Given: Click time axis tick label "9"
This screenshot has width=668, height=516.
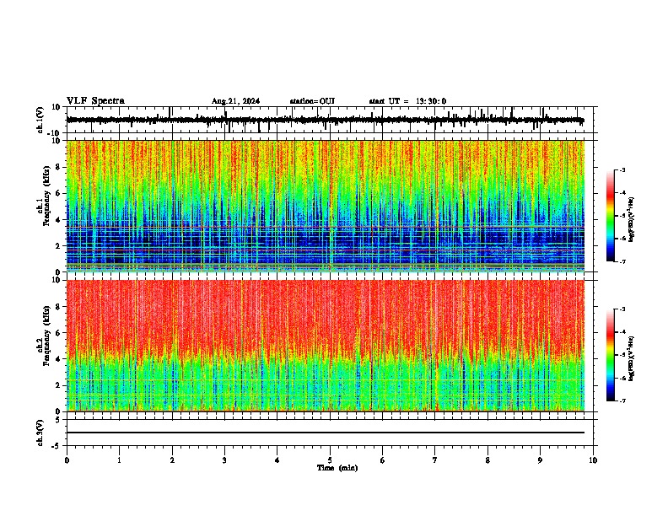Looking at the screenshot, I should tap(540, 460).
